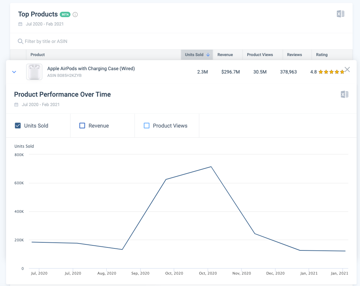Click the 4.8 rating value

coord(313,72)
